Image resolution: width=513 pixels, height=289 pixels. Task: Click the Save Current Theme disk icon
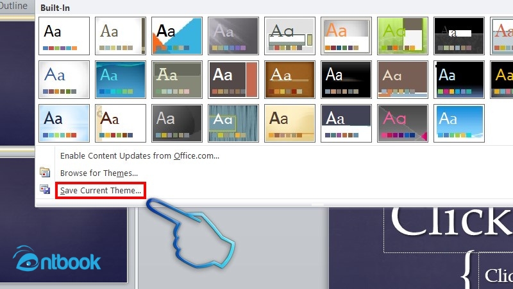pos(45,189)
